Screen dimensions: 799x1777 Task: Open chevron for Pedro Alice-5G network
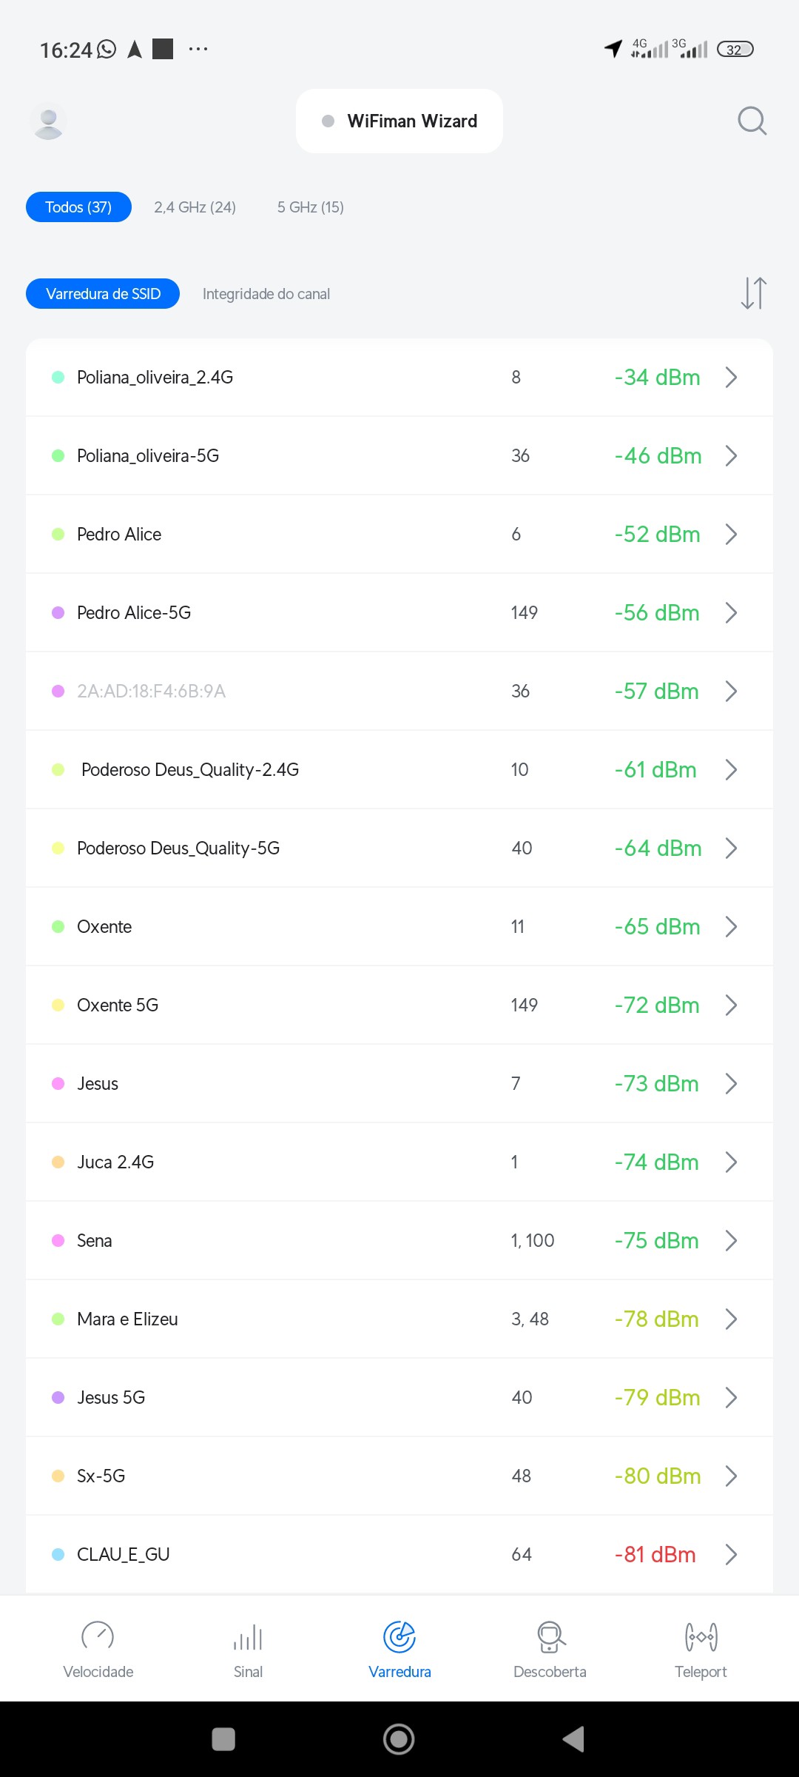[731, 613]
